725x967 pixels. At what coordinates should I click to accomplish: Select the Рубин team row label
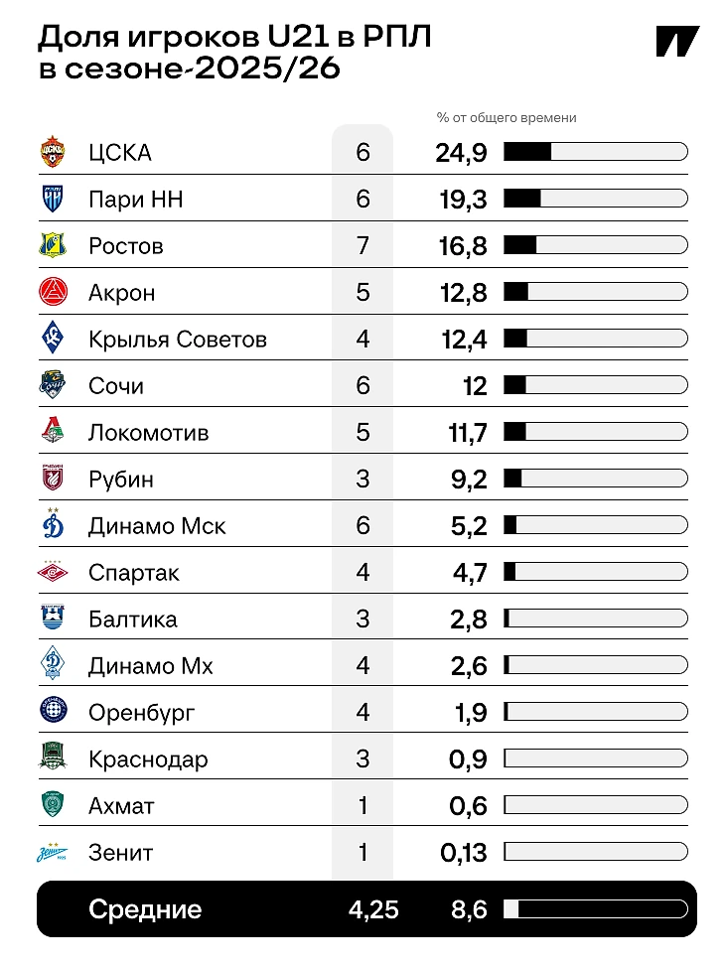121,480
